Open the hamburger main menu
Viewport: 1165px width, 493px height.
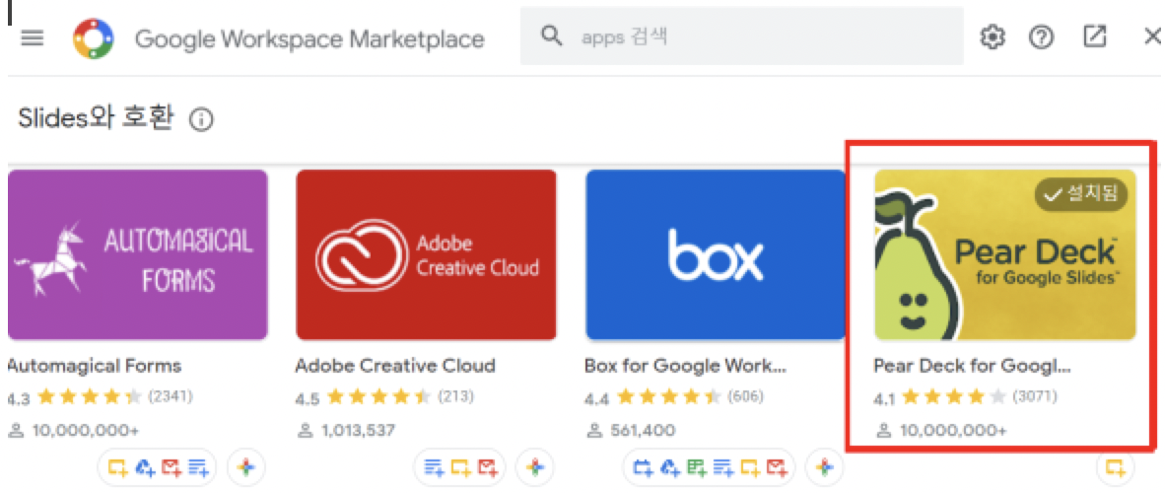point(32,37)
